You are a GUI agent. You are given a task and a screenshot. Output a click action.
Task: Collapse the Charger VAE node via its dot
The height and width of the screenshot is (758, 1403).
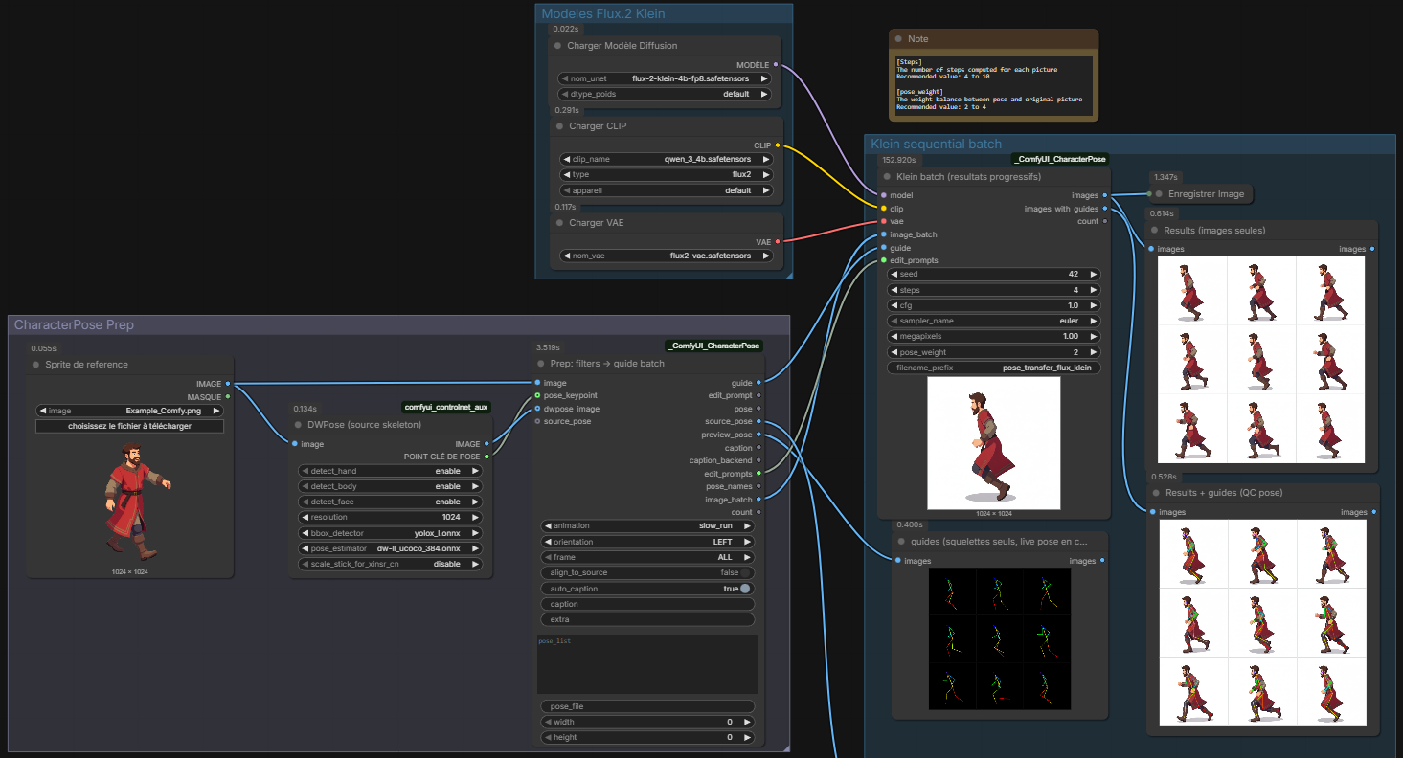click(559, 223)
